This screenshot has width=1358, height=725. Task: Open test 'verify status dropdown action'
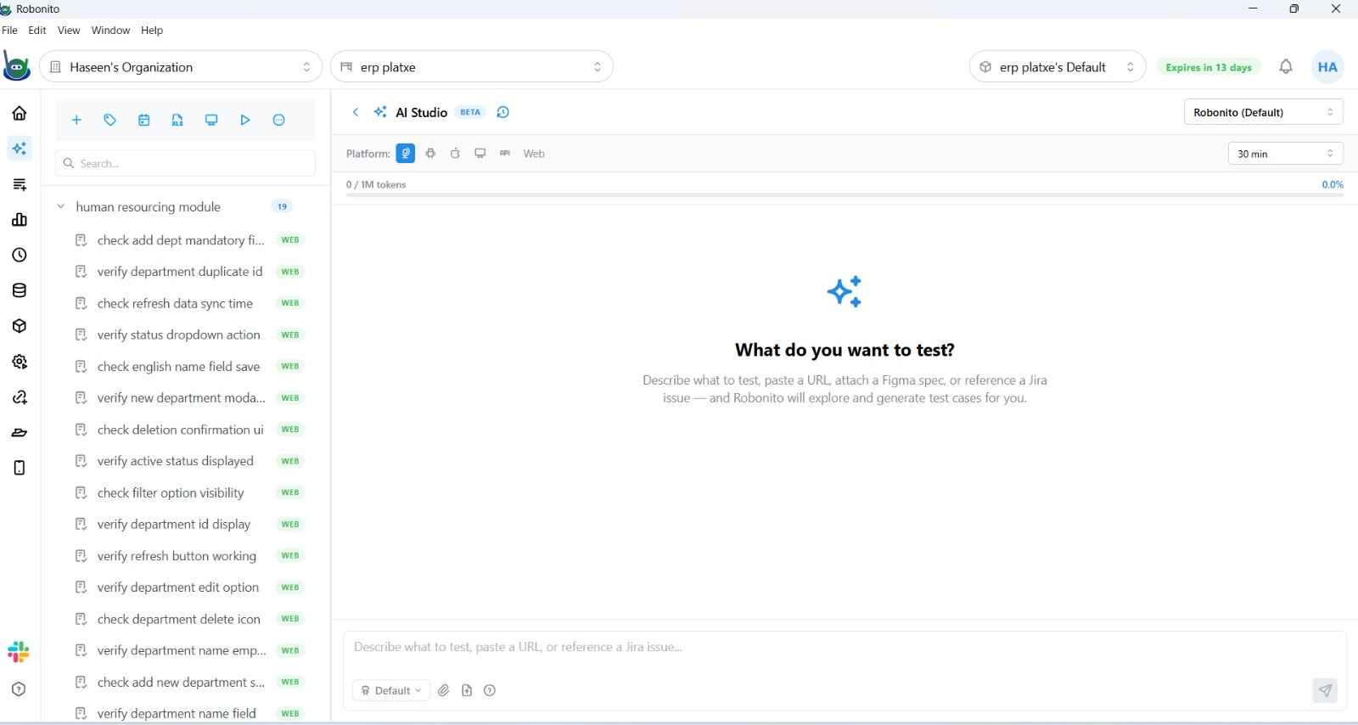tap(178, 334)
